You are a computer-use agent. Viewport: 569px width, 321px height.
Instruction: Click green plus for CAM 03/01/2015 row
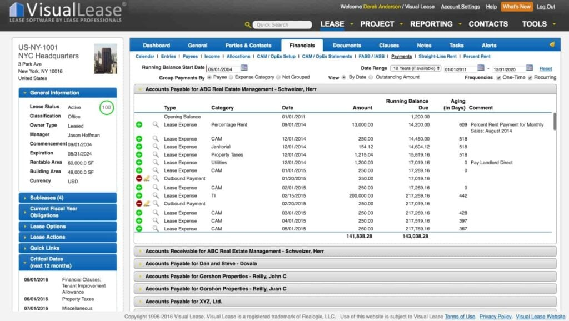[x=139, y=213]
